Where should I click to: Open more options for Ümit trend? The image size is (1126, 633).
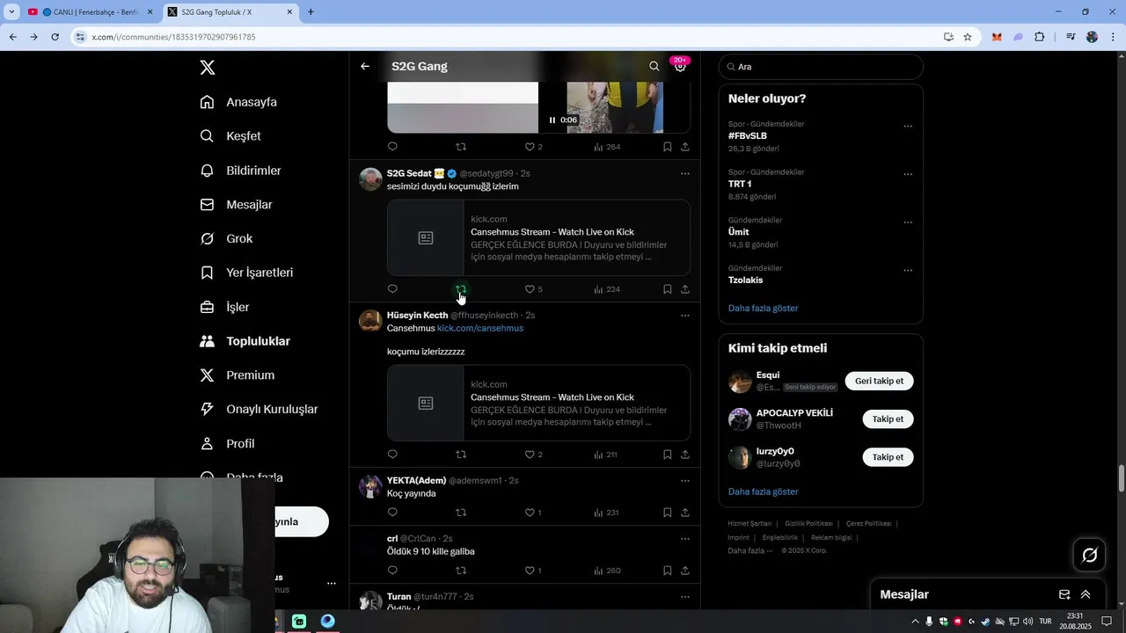click(x=908, y=222)
